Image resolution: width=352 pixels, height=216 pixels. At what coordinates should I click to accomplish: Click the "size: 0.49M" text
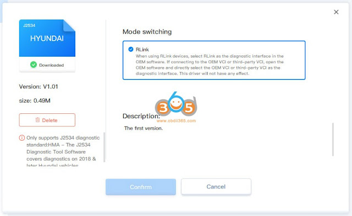[x=35, y=101]
